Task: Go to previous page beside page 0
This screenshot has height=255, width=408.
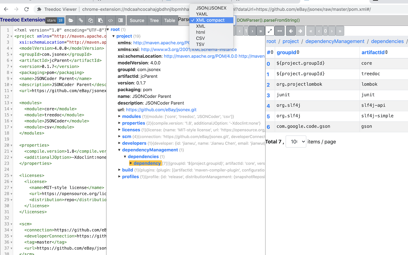Action: [x=319, y=31]
